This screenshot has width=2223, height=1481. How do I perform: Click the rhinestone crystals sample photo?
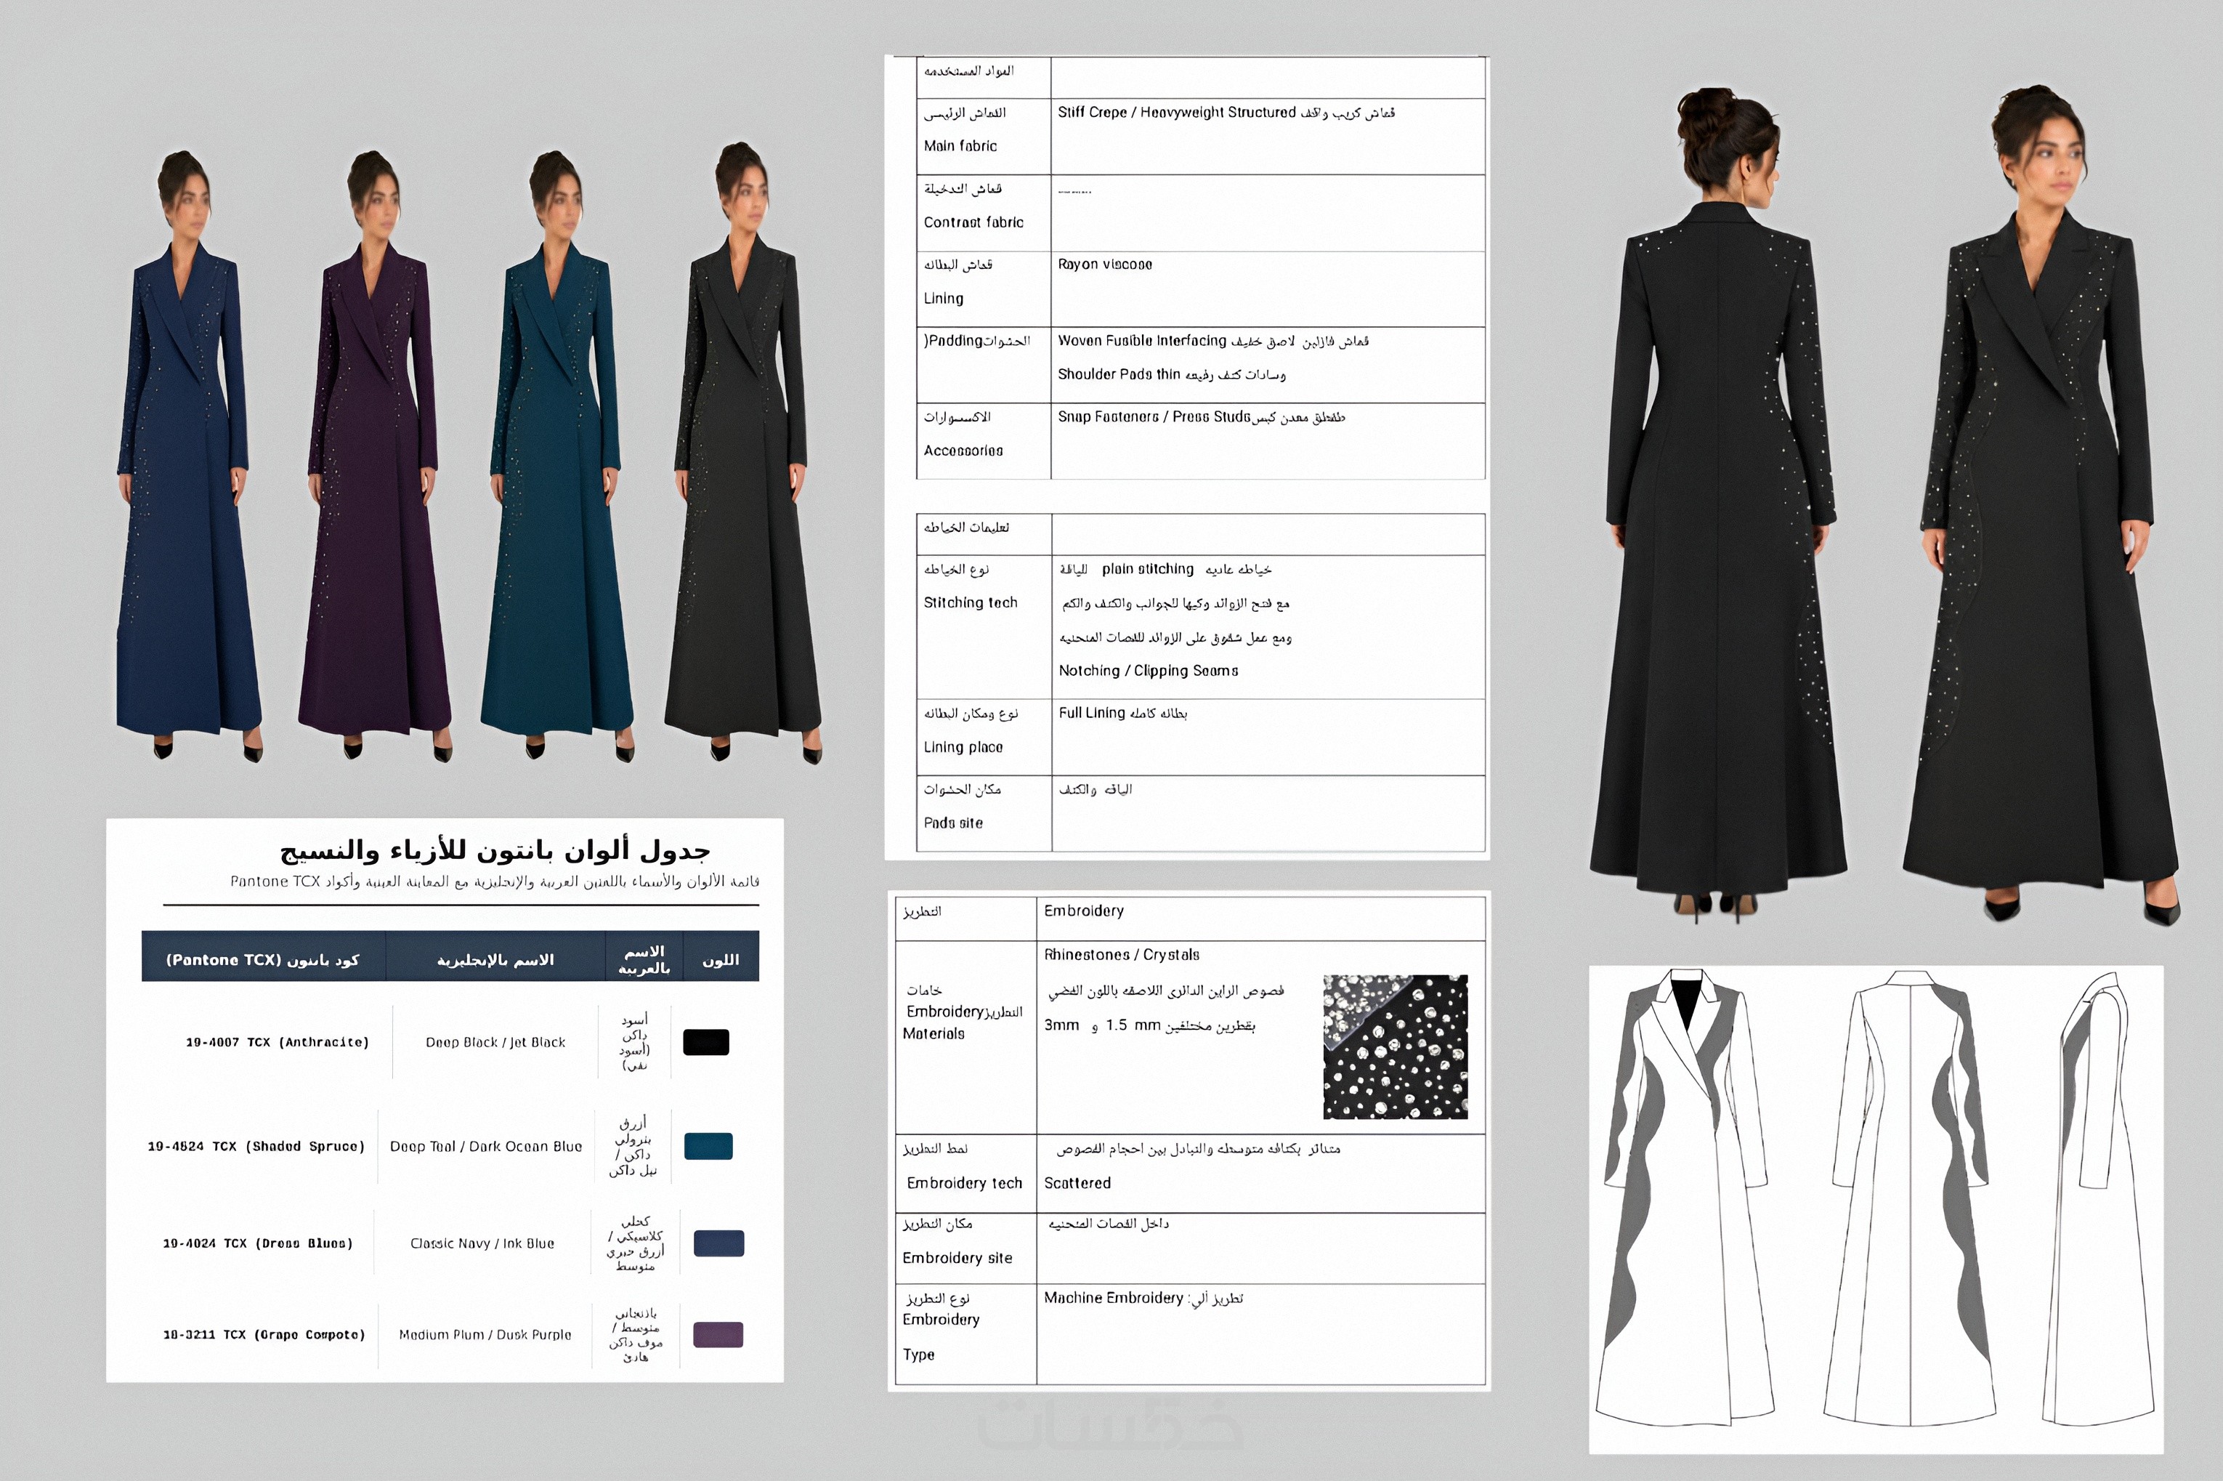[1395, 1046]
